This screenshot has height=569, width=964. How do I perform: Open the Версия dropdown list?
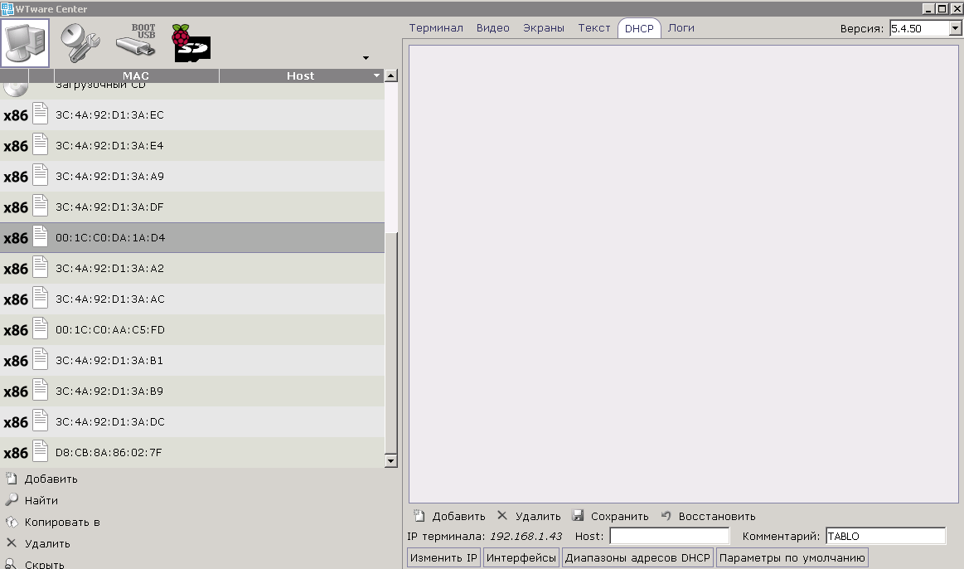[955, 29]
